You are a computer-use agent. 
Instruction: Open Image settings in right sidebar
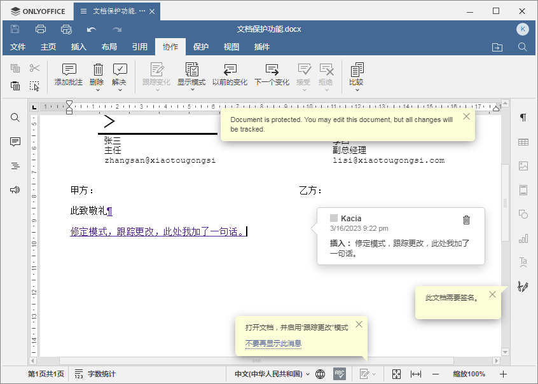click(523, 166)
